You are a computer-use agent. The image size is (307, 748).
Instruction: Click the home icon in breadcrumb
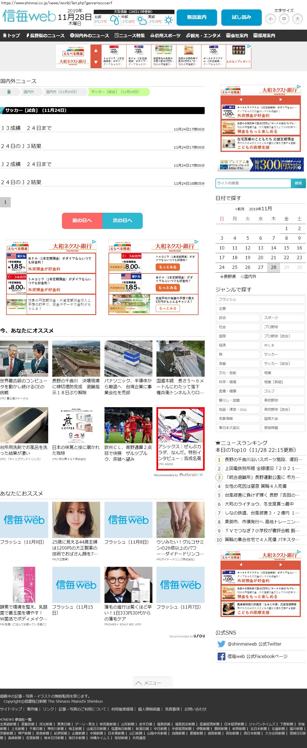tap(9, 92)
